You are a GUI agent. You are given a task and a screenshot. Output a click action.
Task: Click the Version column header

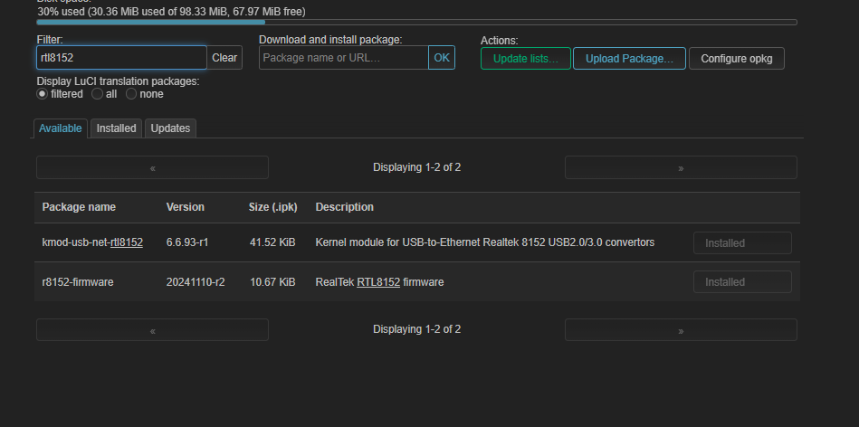[186, 207]
